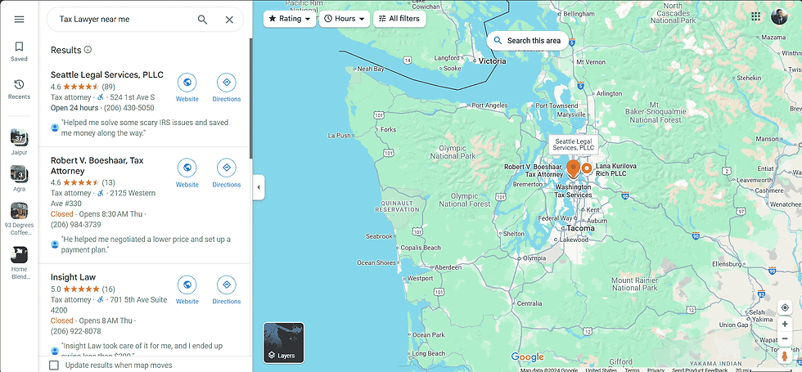Click the Olympia city label
Viewport: 802px width, 372px height.
(x=534, y=258)
